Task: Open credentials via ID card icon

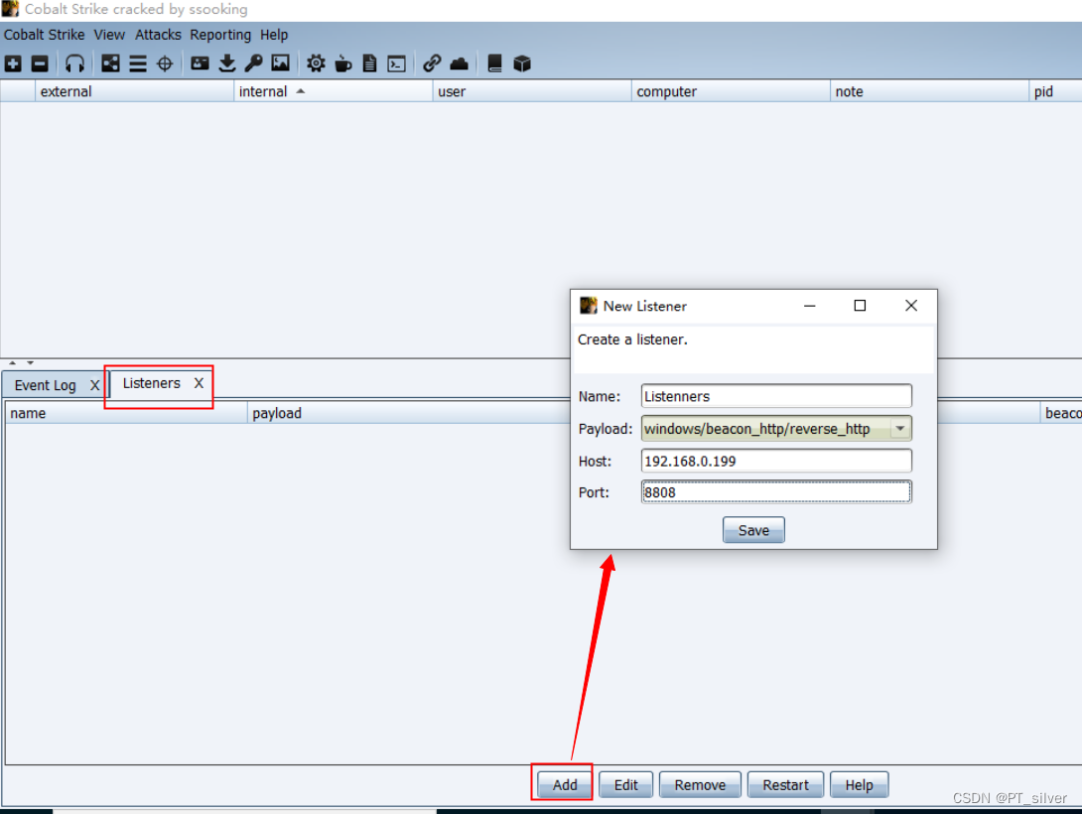Action: (x=201, y=65)
